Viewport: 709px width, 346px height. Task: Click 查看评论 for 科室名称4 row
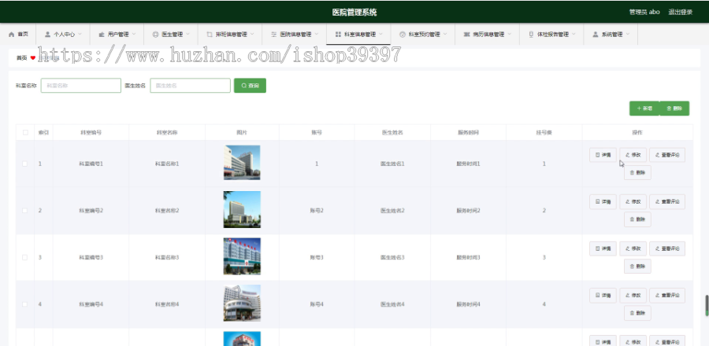click(667, 296)
